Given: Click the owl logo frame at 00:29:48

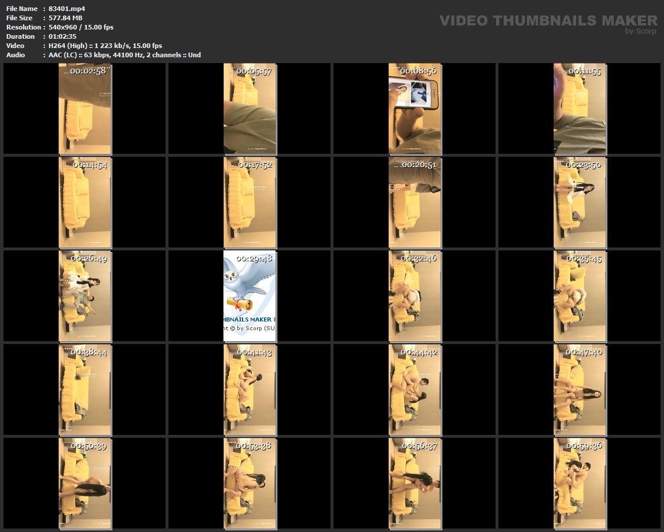Looking at the screenshot, I should click(250, 296).
